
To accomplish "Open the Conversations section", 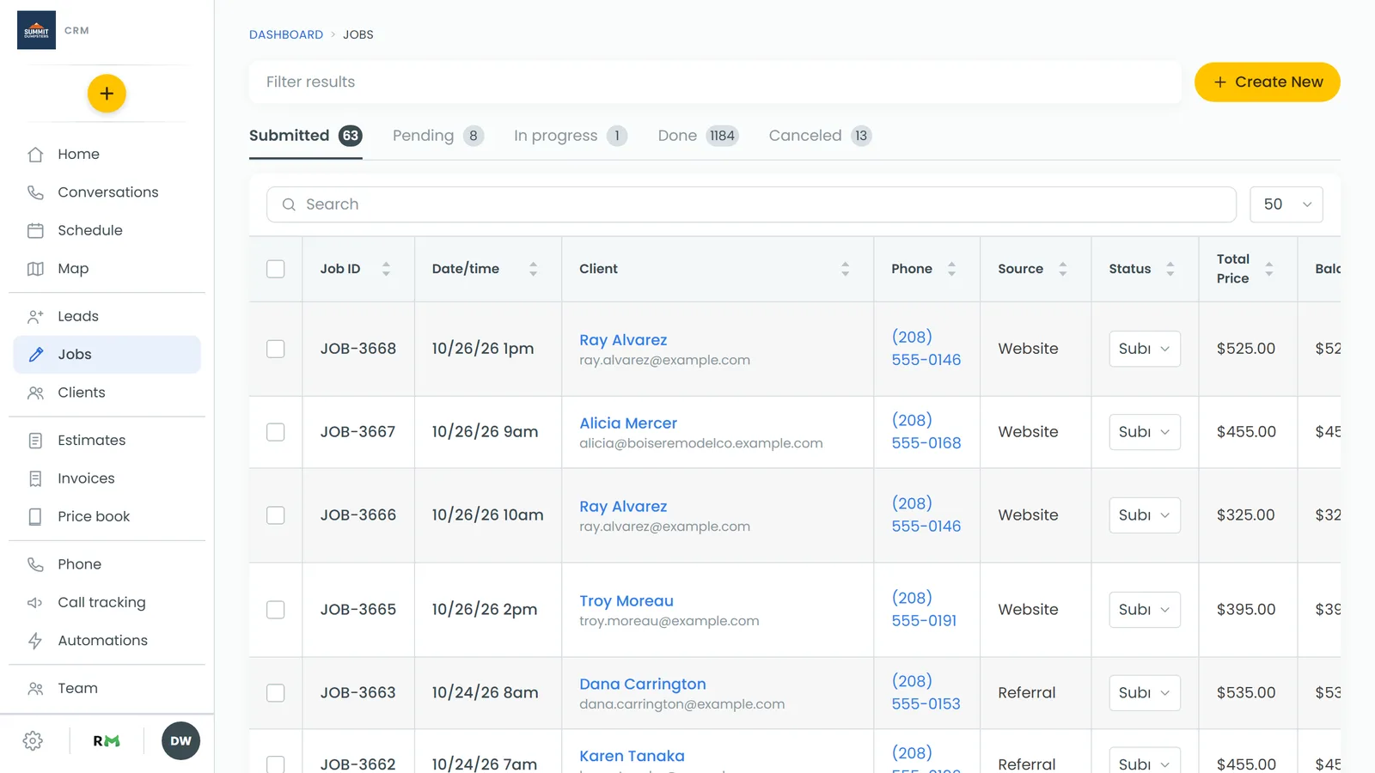I will [107, 192].
